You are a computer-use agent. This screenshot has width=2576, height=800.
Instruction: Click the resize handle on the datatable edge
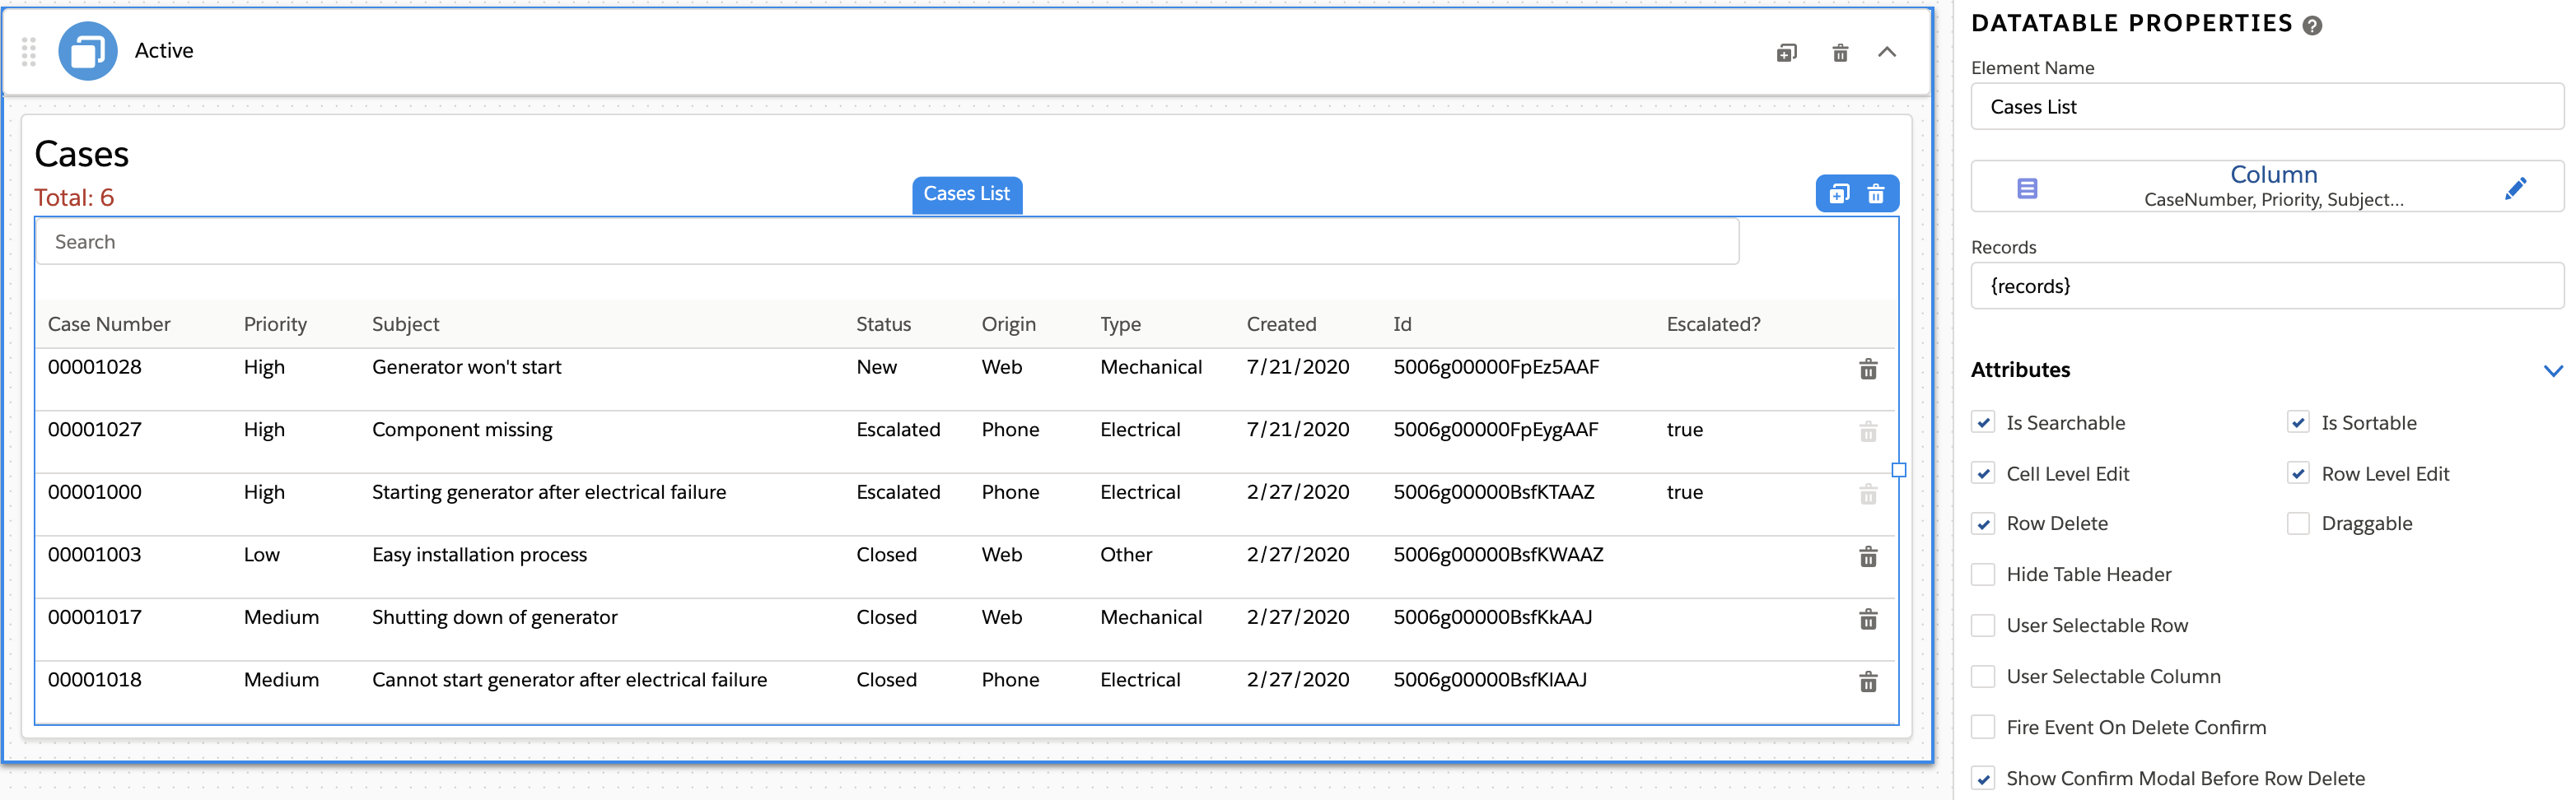tap(1899, 470)
